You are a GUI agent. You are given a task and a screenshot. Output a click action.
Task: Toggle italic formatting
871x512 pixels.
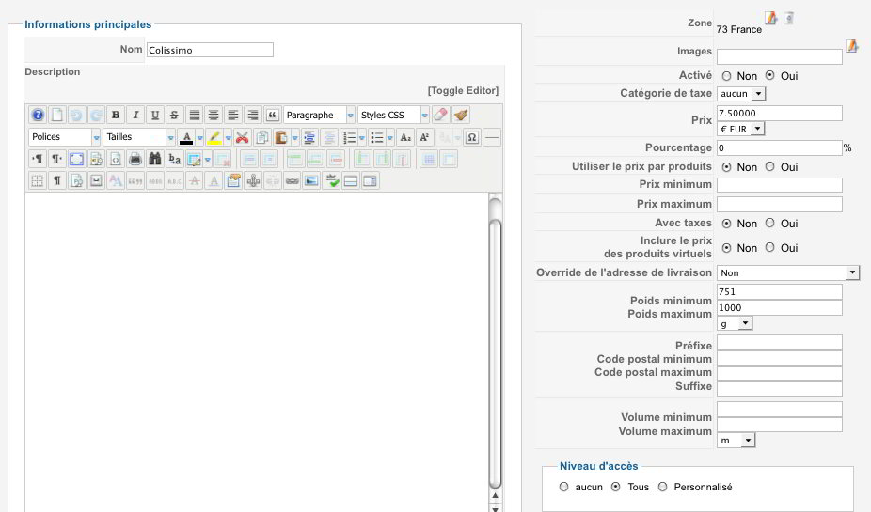[x=135, y=115]
